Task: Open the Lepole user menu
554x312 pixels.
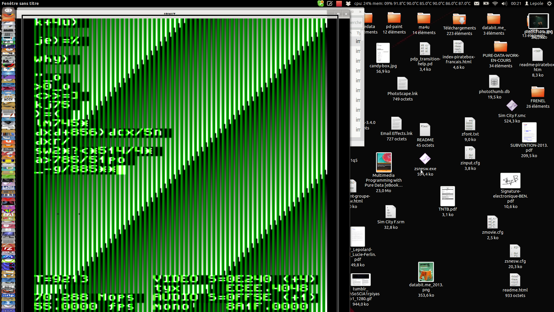Action: tap(534, 3)
